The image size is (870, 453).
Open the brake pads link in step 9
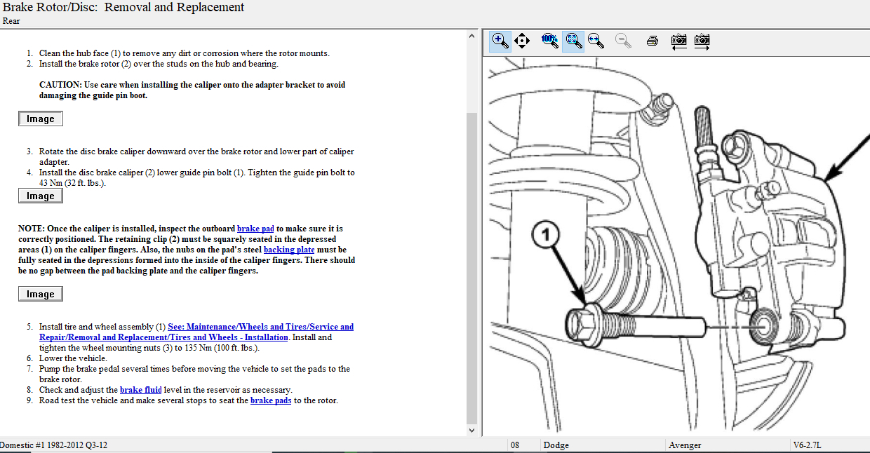(x=271, y=400)
